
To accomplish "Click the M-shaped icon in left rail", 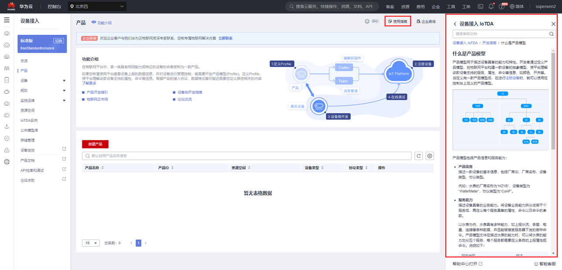I will tap(7, 68).
